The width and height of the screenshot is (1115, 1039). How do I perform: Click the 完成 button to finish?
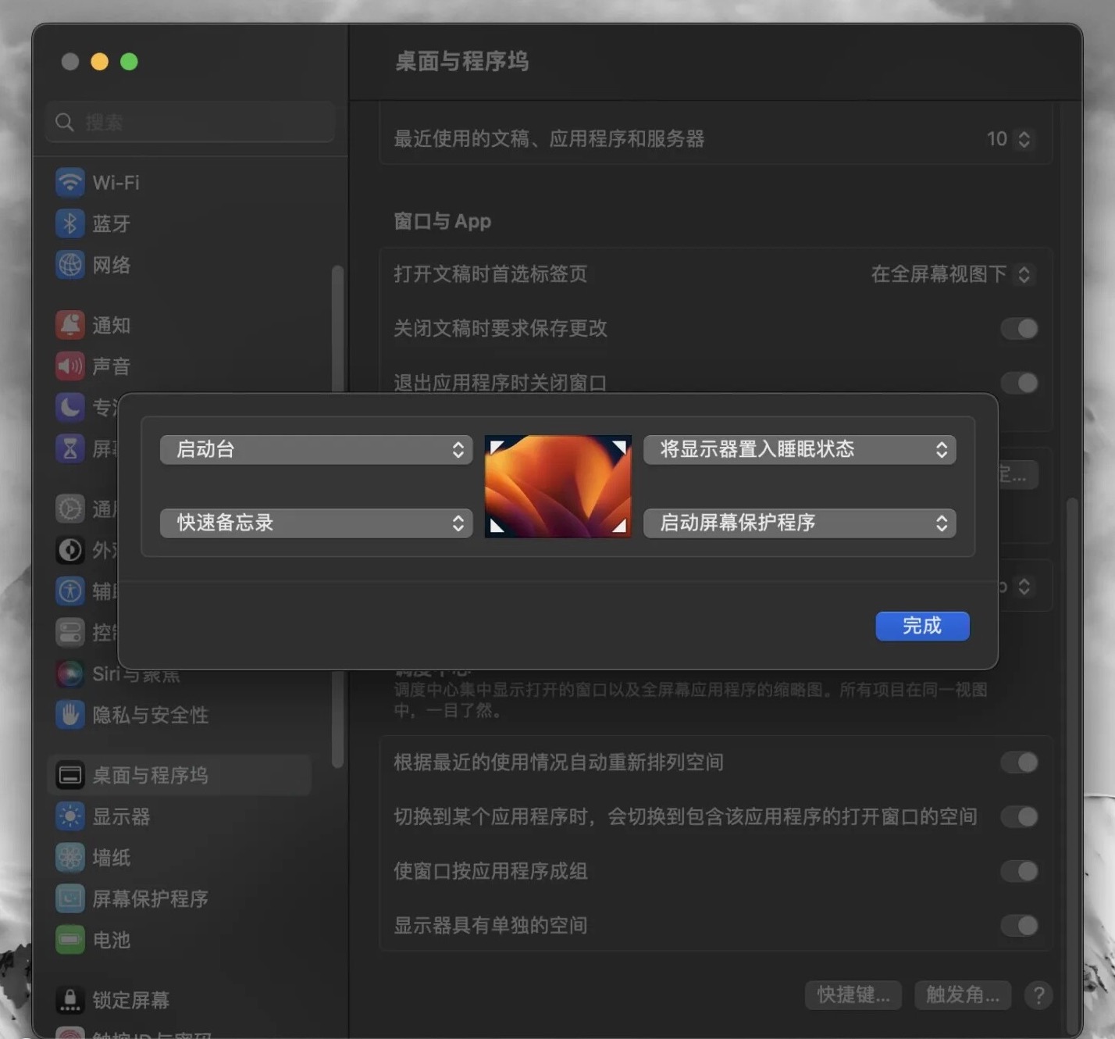[x=922, y=626]
